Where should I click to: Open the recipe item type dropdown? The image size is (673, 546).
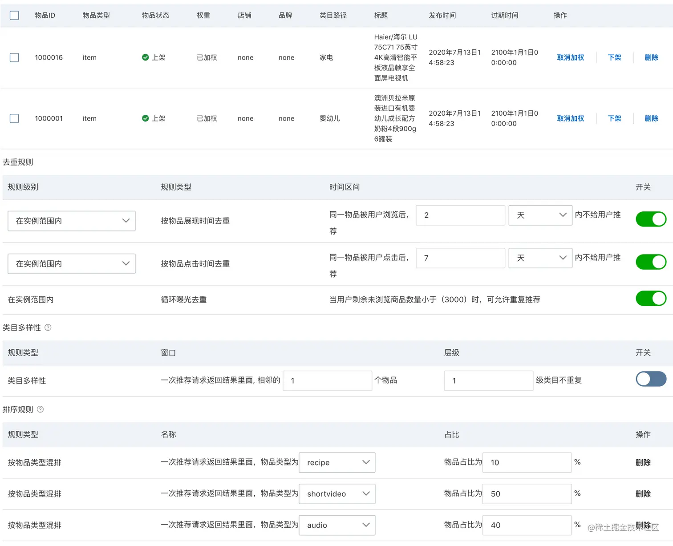click(x=337, y=462)
